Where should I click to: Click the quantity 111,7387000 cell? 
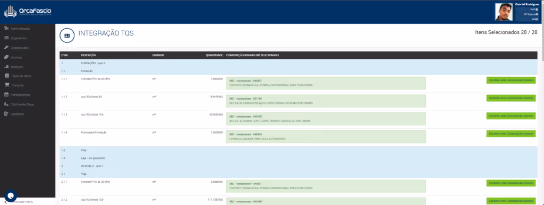pyautogui.click(x=215, y=200)
